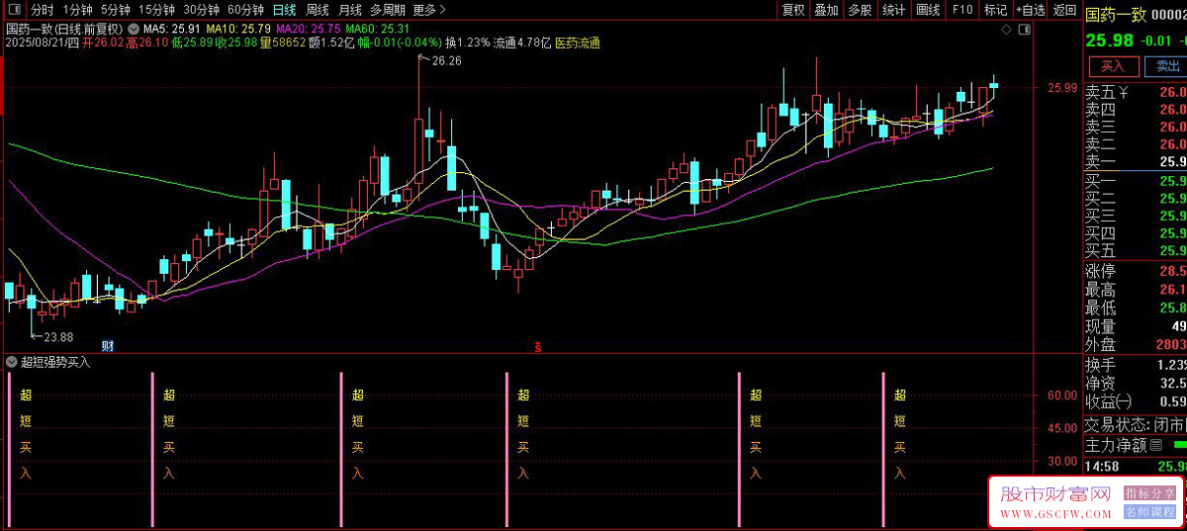Click the 返回 back button
1187x531 pixels.
point(1065,10)
